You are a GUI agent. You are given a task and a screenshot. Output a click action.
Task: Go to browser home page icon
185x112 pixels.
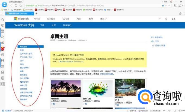coord(21,5)
